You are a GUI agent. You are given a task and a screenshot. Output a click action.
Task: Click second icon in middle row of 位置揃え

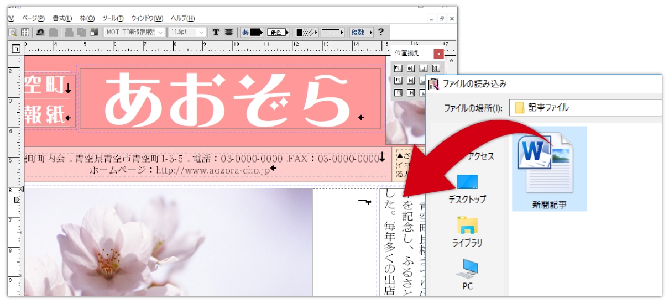[411, 81]
